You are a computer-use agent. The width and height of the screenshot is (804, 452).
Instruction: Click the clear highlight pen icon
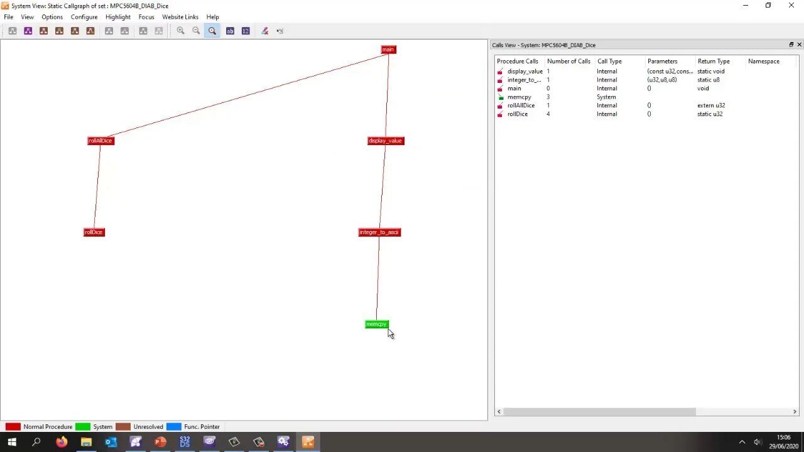click(264, 31)
